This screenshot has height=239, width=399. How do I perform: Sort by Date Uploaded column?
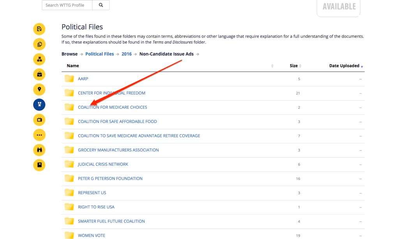point(344,66)
